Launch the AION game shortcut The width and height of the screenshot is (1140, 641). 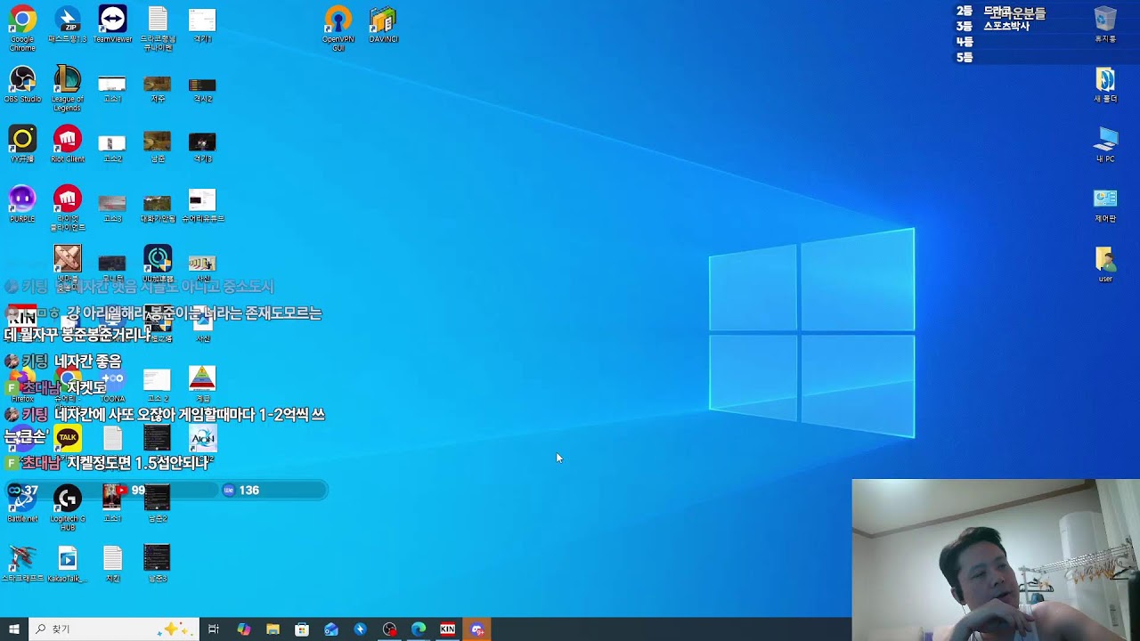202,438
